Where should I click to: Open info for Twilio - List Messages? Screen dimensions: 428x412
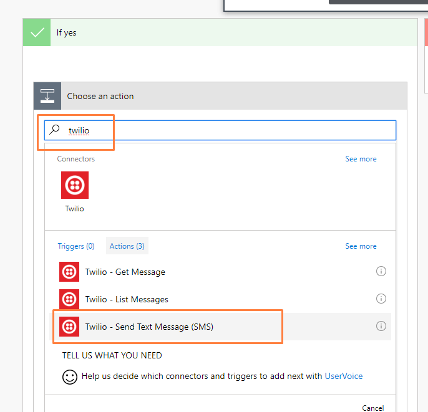381,299
